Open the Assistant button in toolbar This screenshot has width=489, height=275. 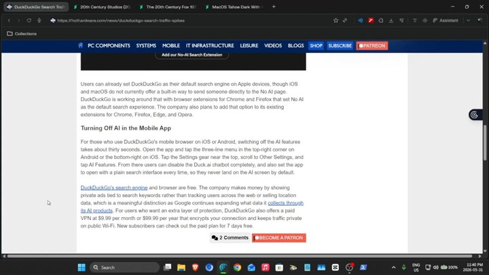[446, 20]
